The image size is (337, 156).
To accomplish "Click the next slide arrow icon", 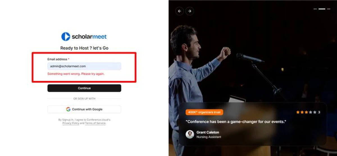I will pos(190,11).
